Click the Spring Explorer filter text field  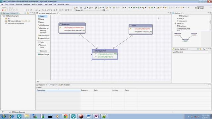[x=190, y=52]
